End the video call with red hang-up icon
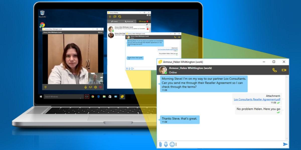301x150 pixels. click(101, 87)
